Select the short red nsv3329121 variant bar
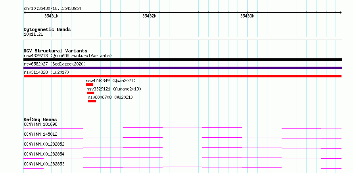This screenshot has width=353, height=173. (x=90, y=93)
